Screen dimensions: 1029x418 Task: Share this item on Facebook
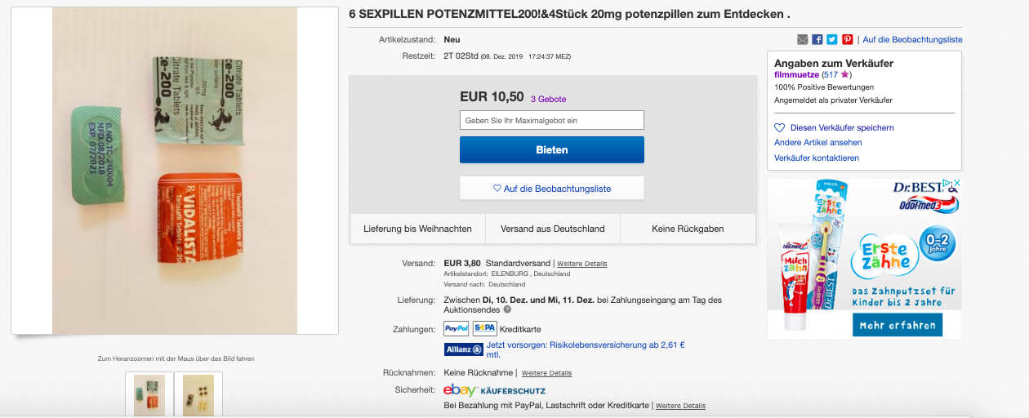pos(817,39)
